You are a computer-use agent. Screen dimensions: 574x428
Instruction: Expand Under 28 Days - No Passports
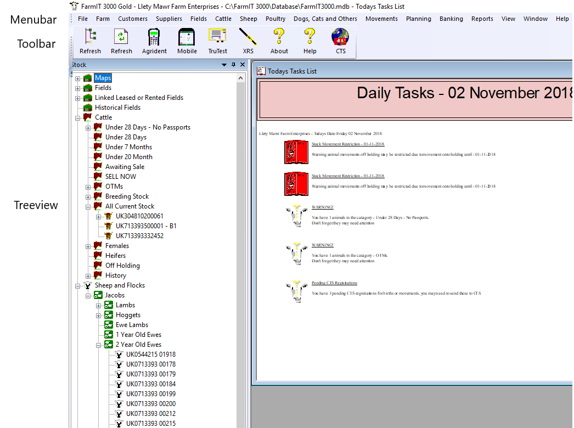tap(88, 128)
